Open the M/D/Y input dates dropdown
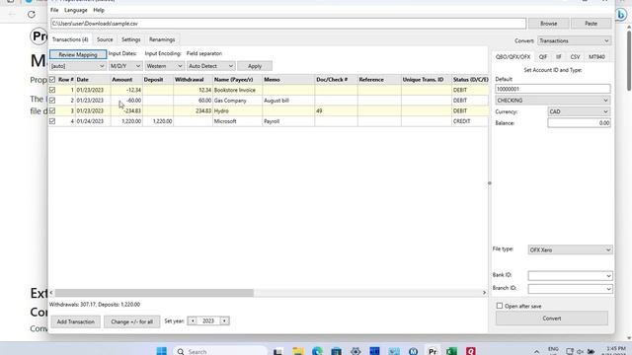This screenshot has height=355, width=632. pyautogui.click(x=125, y=66)
